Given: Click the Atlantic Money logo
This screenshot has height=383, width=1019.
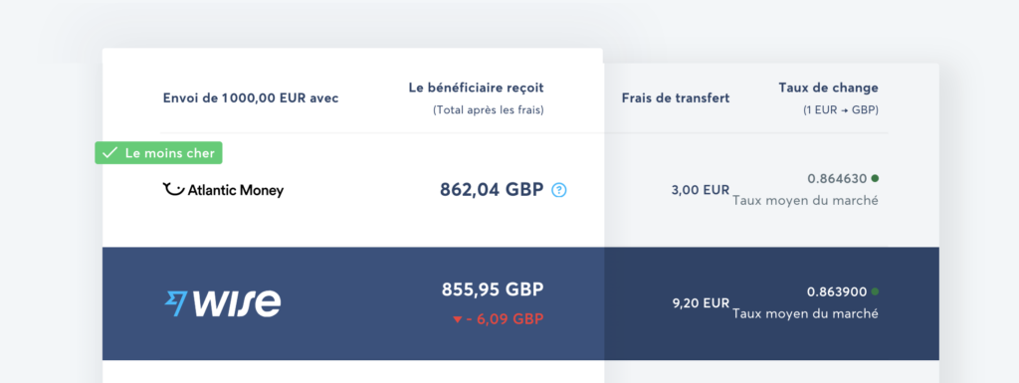Looking at the screenshot, I should [x=223, y=190].
